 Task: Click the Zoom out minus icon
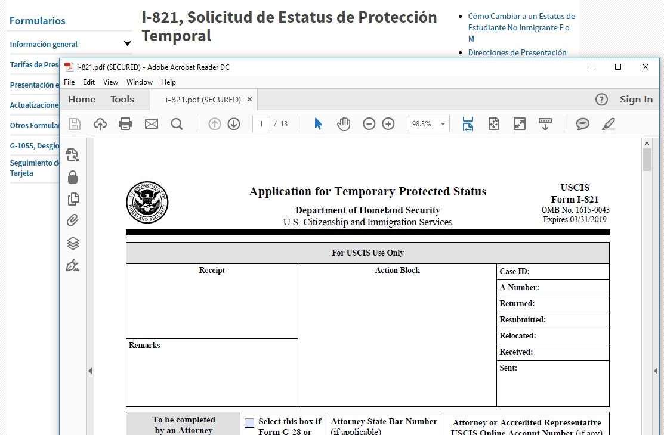point(369,124)
